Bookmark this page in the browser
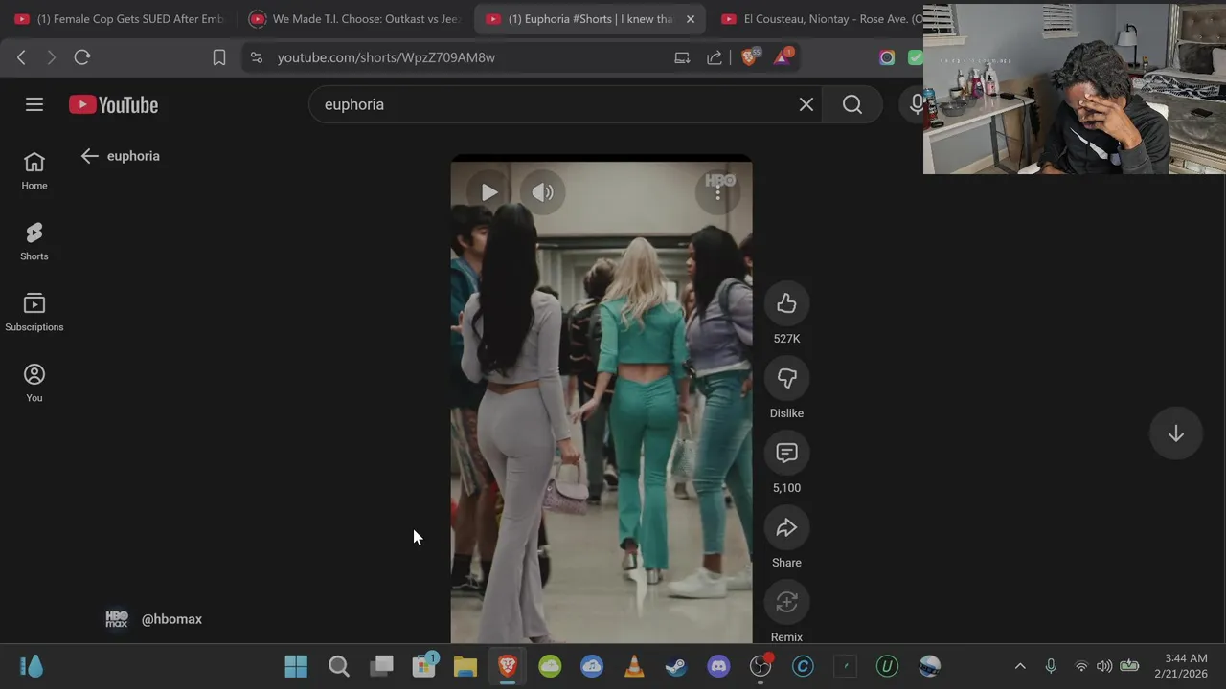 219,57
